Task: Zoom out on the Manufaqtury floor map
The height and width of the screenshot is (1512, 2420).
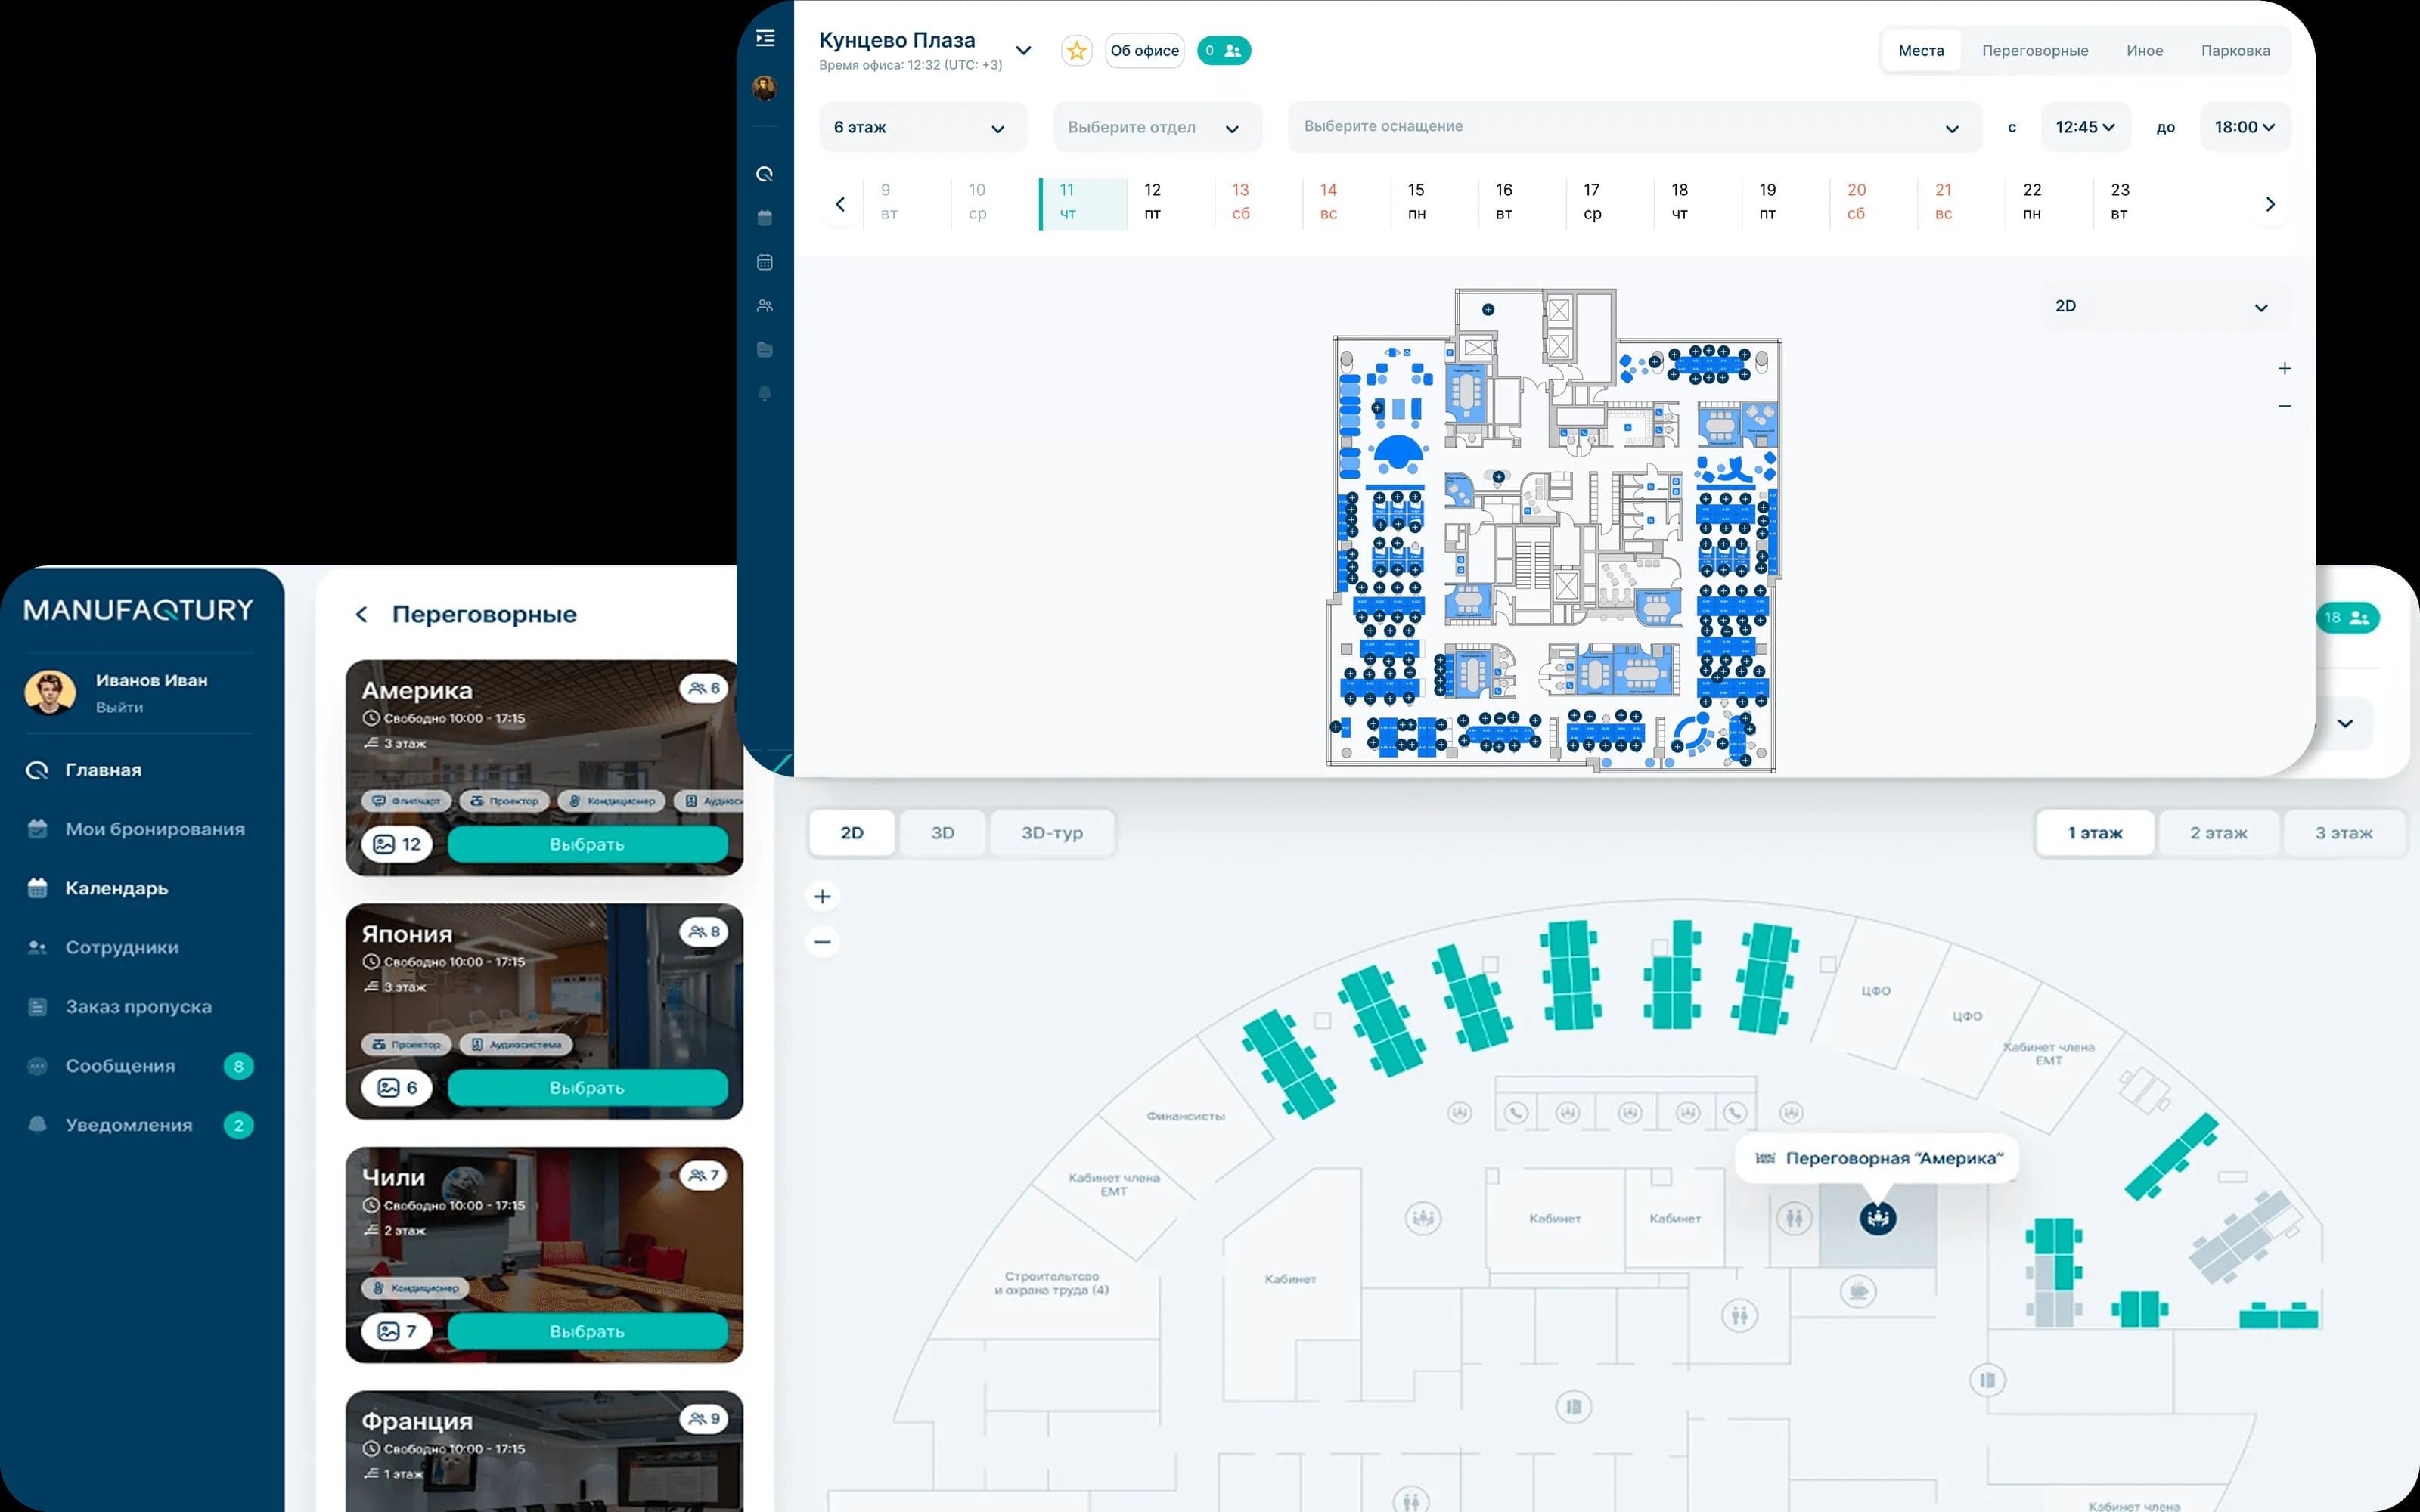Action: pos(822,942)
